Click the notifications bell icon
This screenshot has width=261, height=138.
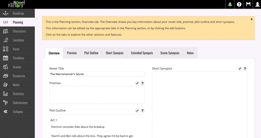point(230,4)
